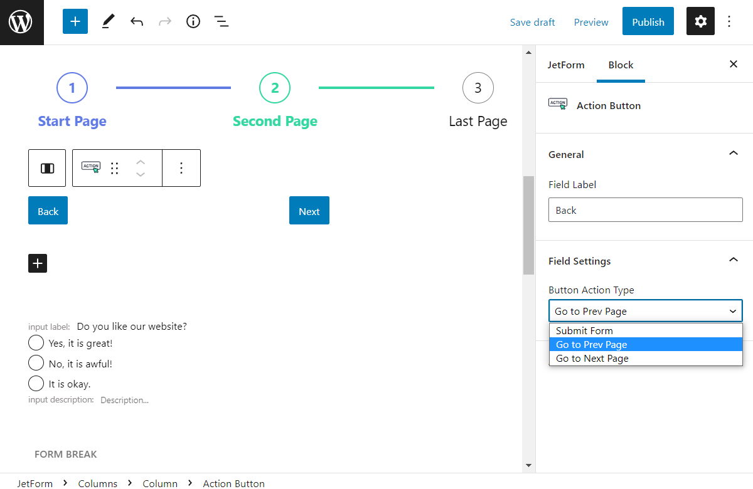Collapse the General settings section
The width and height of the screenshot is (753, 489).
coord(733,153)
